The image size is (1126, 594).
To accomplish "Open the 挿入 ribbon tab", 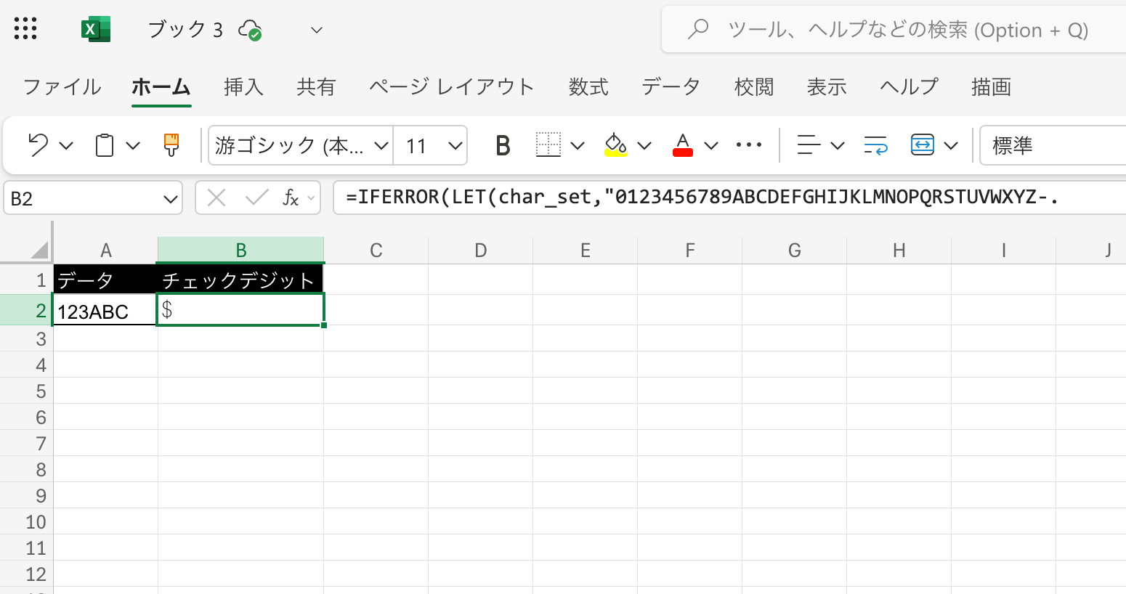I will coord(243,87).
